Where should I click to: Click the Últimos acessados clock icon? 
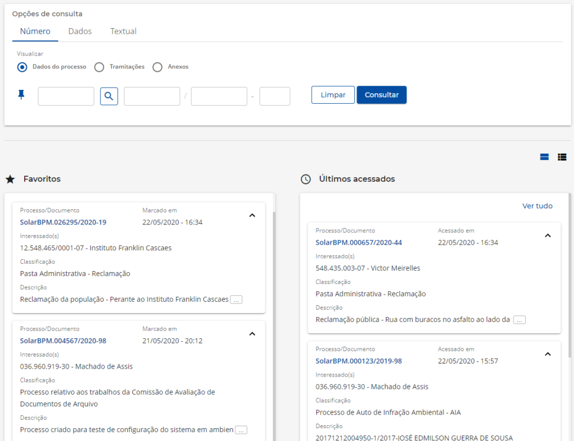coord(305,179)
